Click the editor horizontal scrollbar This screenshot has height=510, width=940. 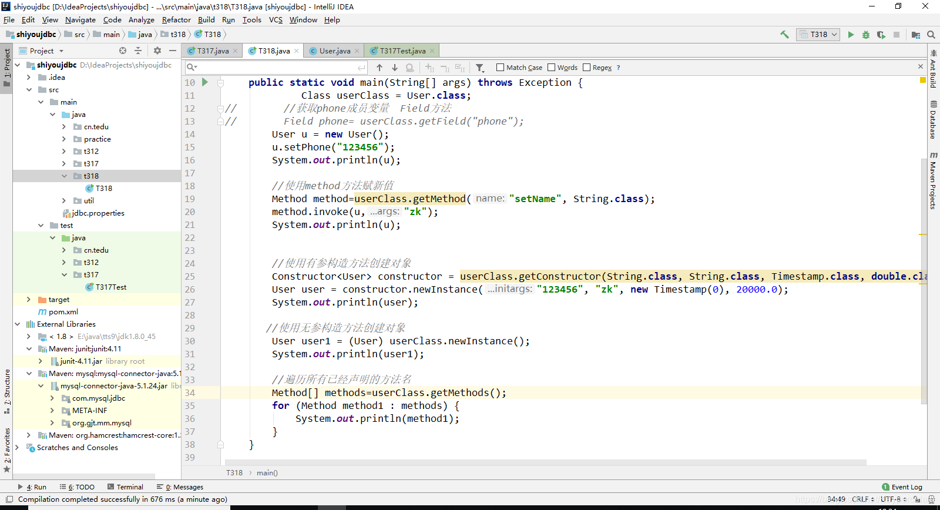pyautogui.click(x=546, y=462)
